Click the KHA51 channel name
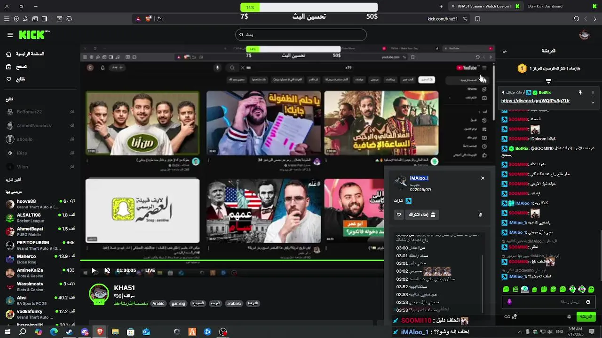The width and height of the screenshot is (602, 338). click(x=124, y=288)
